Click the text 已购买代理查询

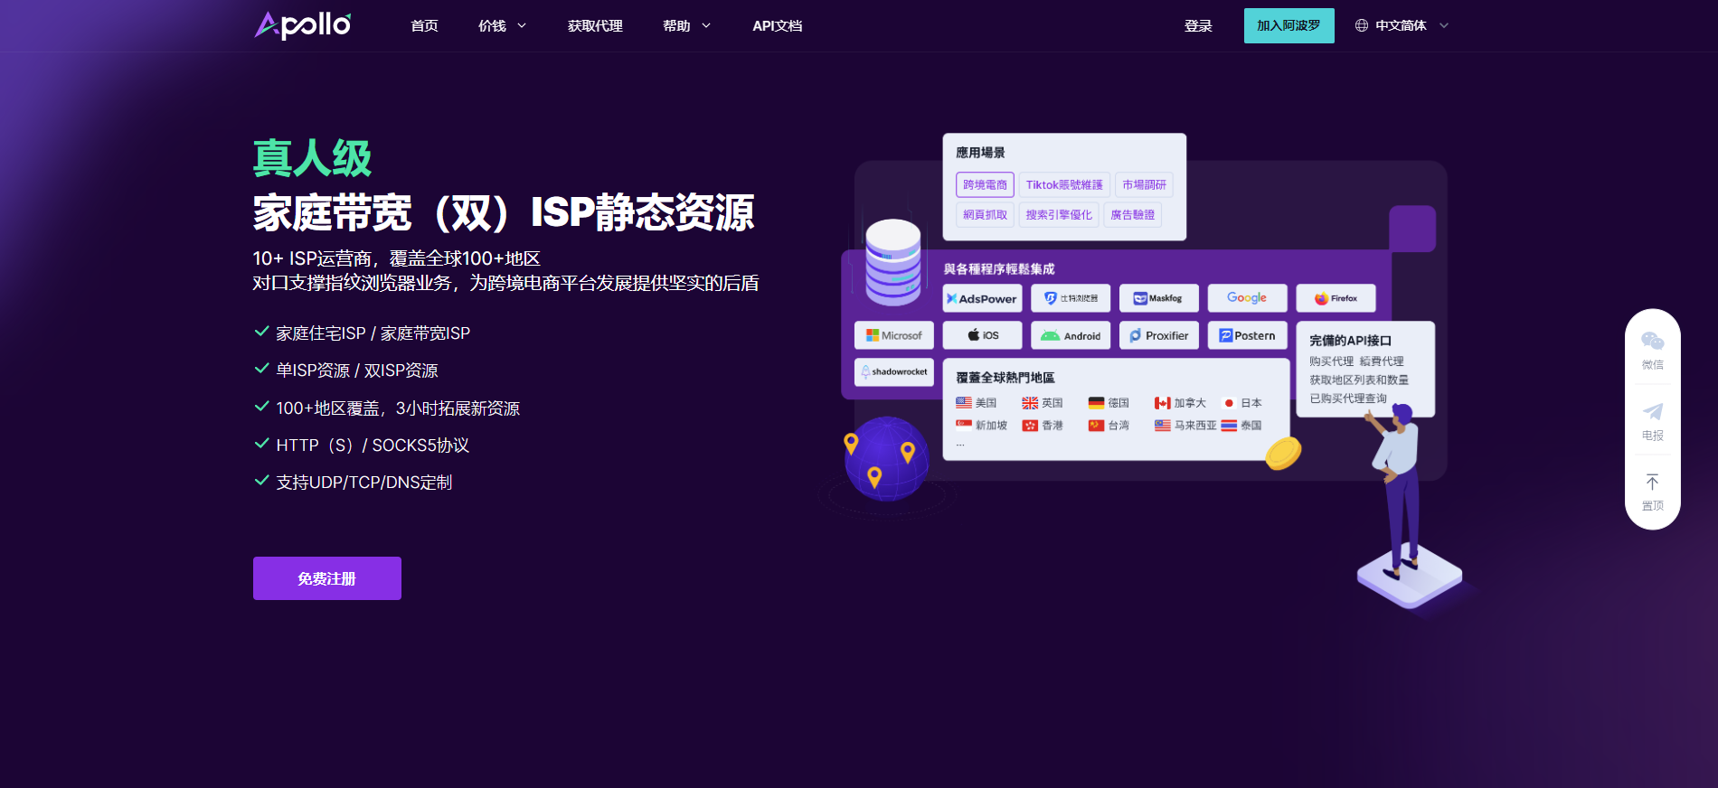[1348, 399]
